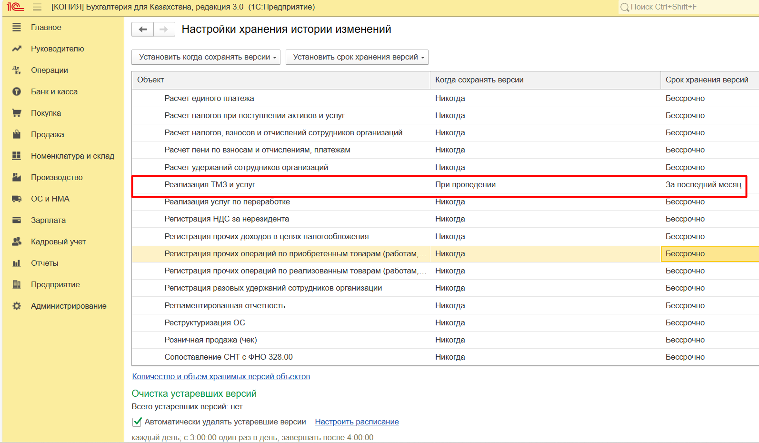Uncheck Автоматически удалять устаревшие версии checkbox
759x443 pixels.
(x=137, y=422)
